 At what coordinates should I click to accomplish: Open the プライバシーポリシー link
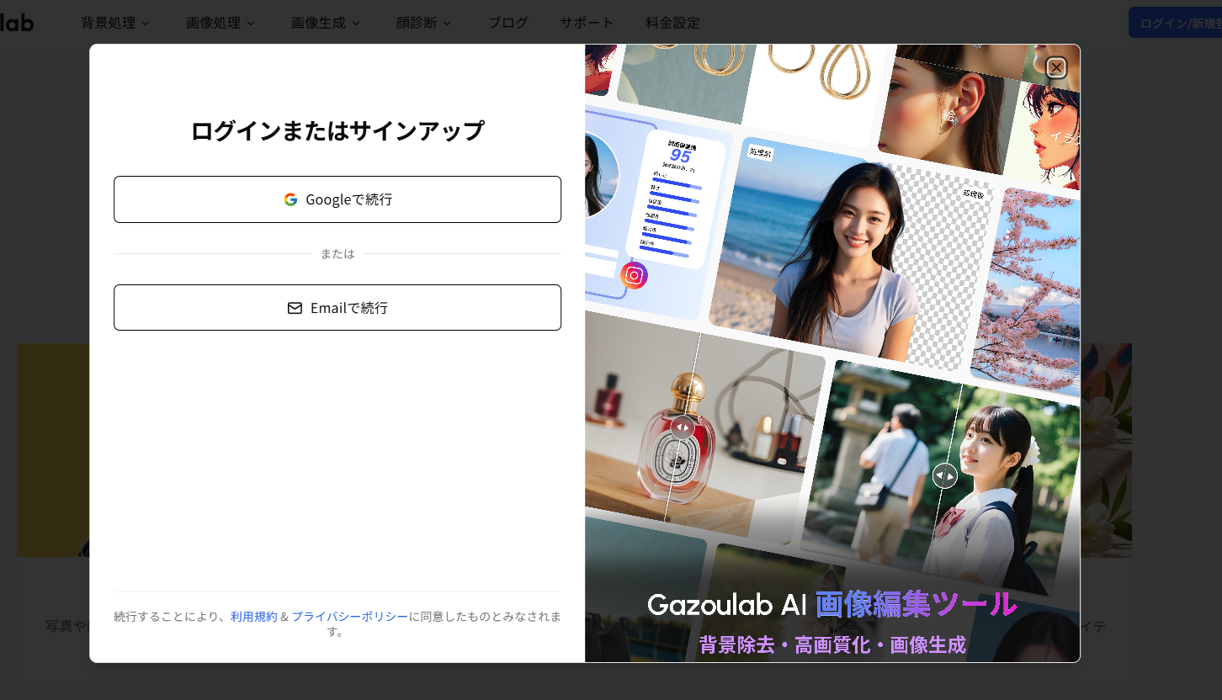[350, 617]
